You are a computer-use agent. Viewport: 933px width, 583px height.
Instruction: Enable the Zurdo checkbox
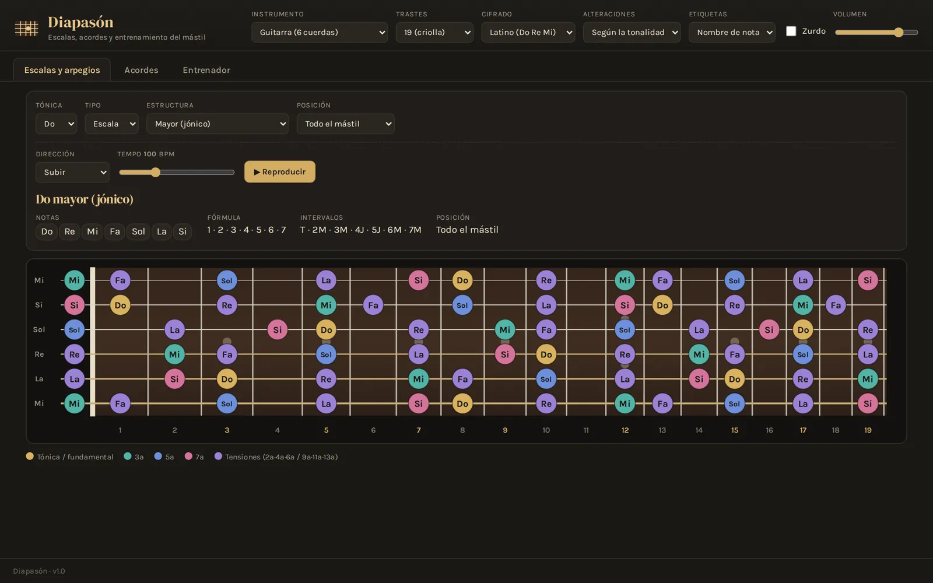click(x=791, y=31)
